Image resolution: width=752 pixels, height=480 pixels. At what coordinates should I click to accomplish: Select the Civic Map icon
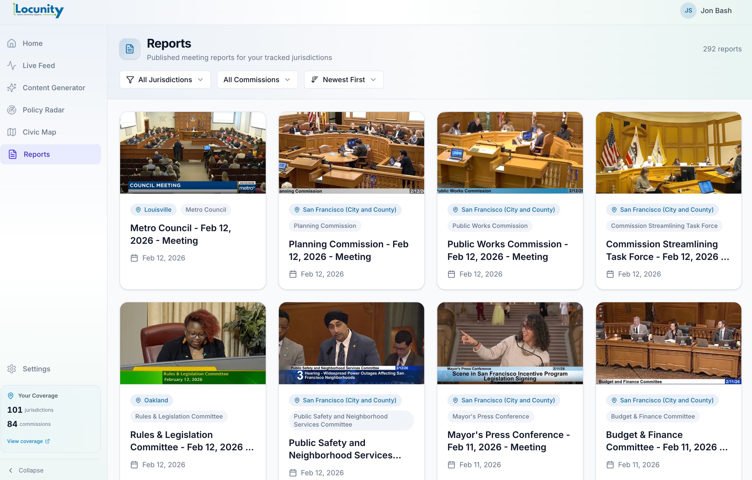[x=11, y=132]
